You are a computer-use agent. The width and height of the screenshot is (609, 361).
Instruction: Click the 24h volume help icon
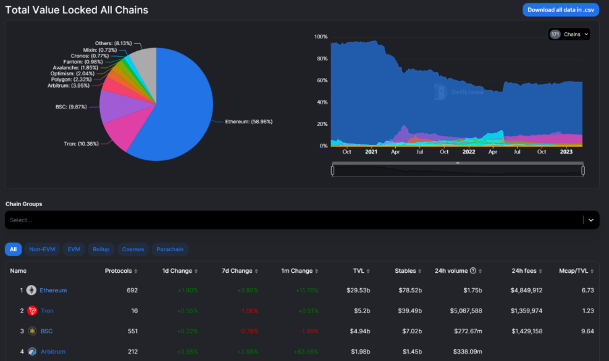click(x=473, y=271)
